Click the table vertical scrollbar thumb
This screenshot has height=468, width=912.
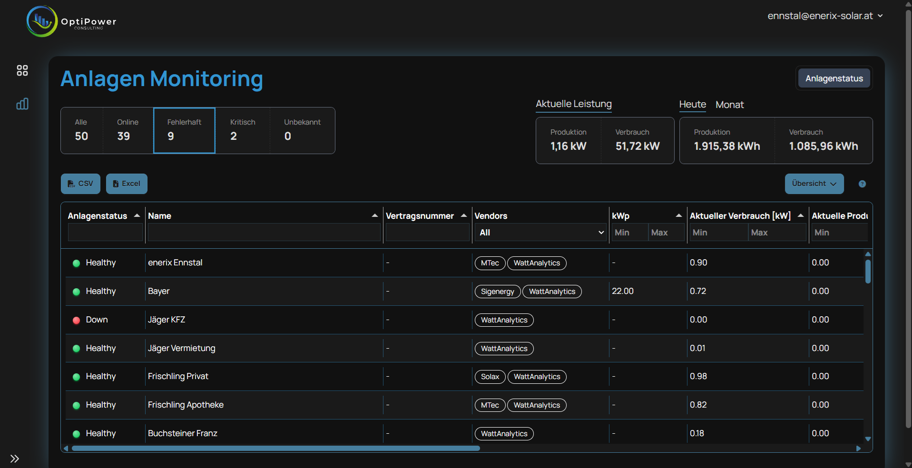(868, 272)
